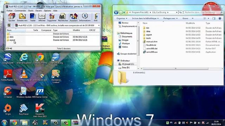Click the Chrome icon in the taskbar

(14, 123)
